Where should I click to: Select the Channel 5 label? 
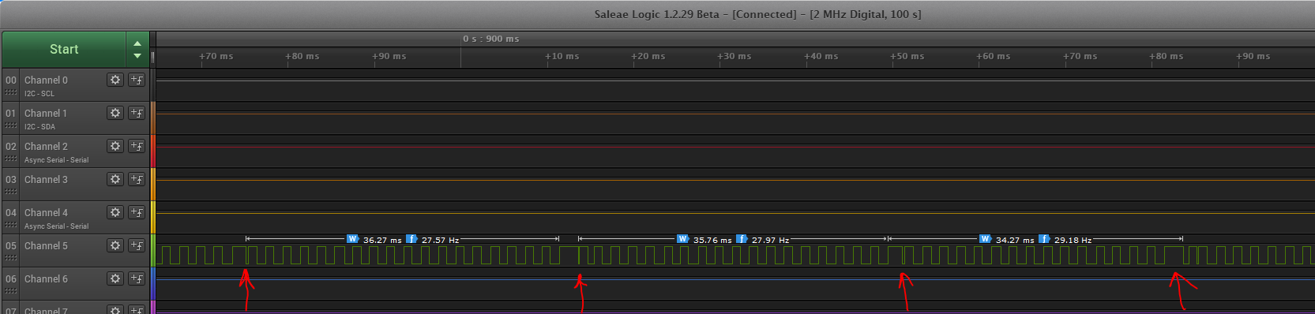click(x=46, y=245)
